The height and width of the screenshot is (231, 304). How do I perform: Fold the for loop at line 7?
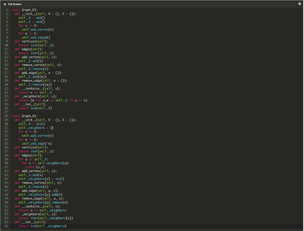click(9, 34)
